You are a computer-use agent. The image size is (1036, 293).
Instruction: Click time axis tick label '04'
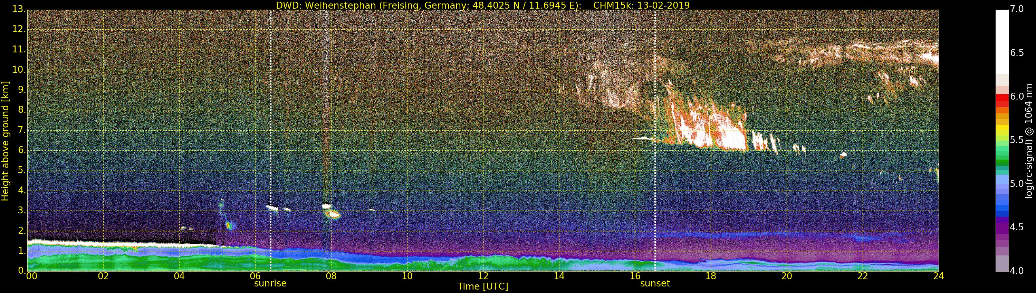pyautogui.click(x=179, y=276)
